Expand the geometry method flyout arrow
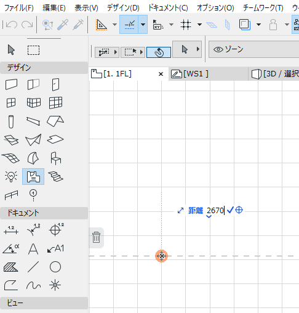This screenshot has height=313, width=299. [x=116, y=52]
